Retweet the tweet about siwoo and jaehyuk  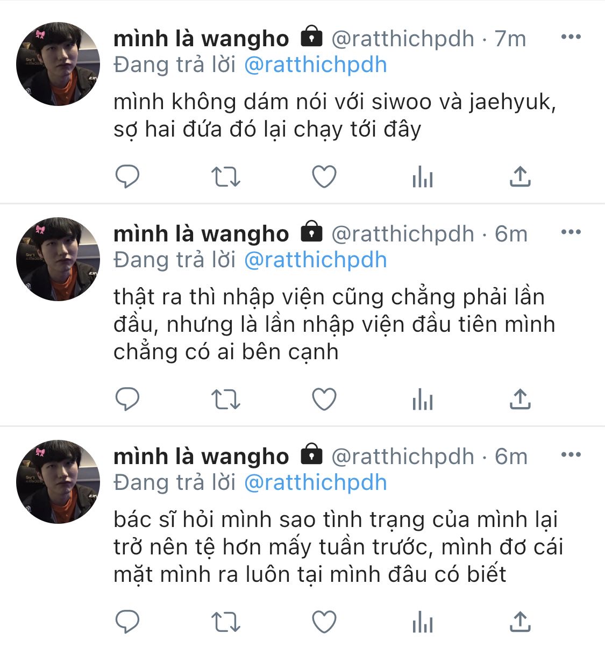click(225, 177)
